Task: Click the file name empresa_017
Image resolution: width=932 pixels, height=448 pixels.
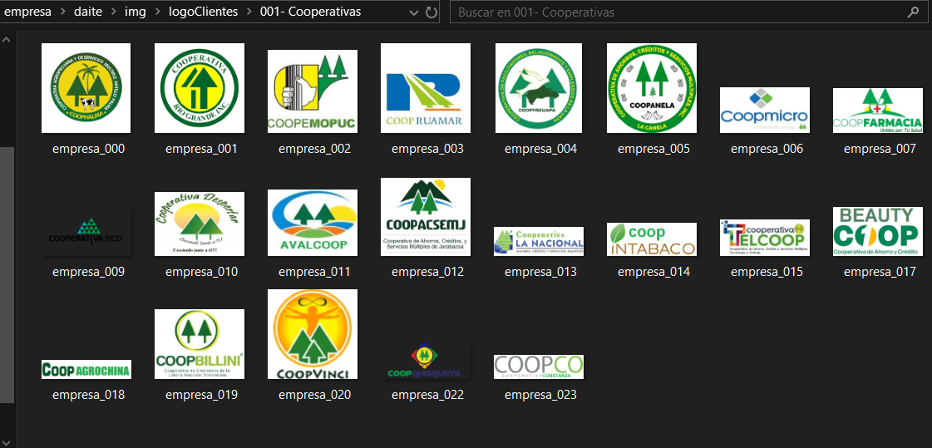Action: click(880, 272)
